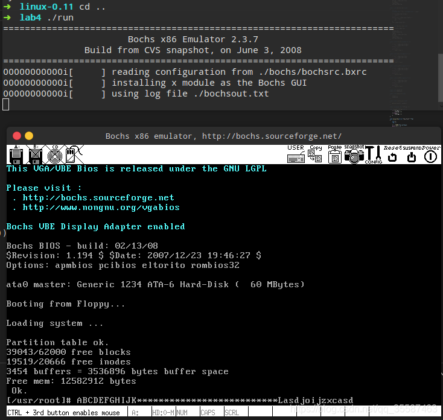Toggle the mouse capture icon

(x=74, y=154)
